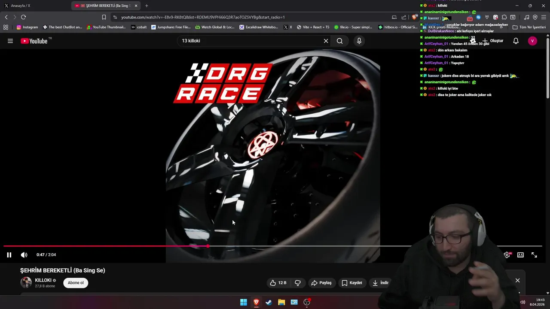550x309 pixels.
Task: Open the Instagram bookmark
Action: [x=27, y=27]
